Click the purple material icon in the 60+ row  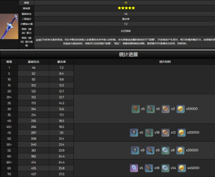pos(134,168)
